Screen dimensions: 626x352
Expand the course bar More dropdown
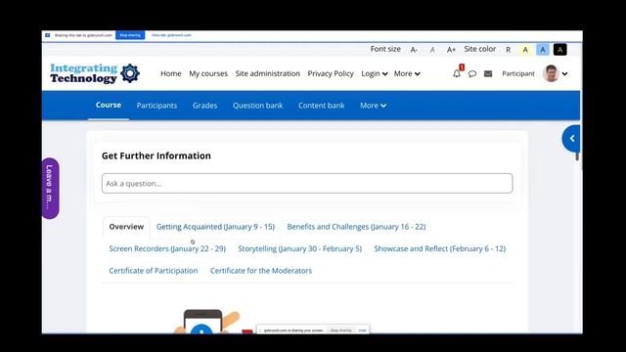[x=373, y=106]
